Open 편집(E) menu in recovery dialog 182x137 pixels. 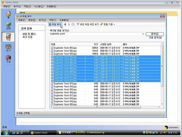(x=32, y=20)
